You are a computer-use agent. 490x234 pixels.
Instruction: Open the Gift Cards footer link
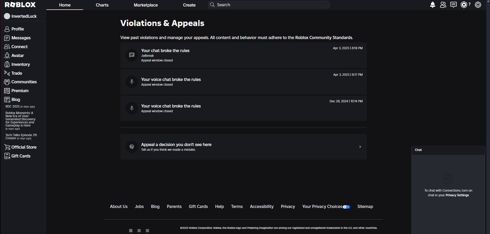pyautogui.click(x=198, y=207)
